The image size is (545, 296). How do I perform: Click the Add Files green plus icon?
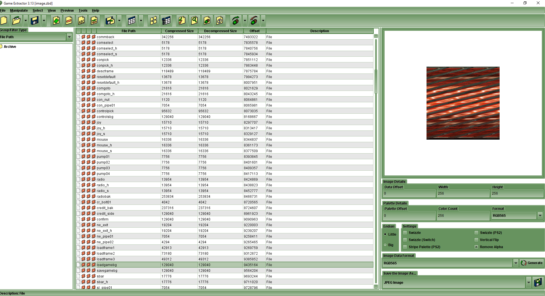pos(56,21)
